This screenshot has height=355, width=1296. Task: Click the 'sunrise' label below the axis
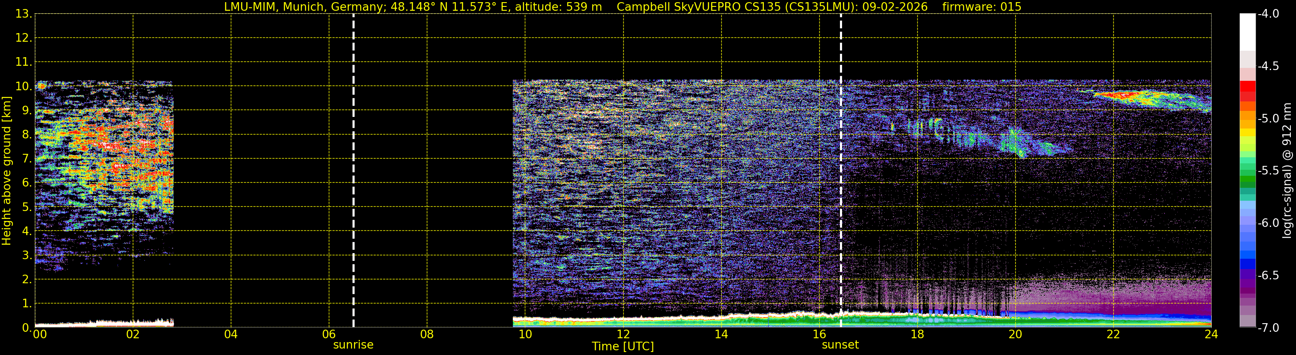pyautogui.click(x=353, y=345)
